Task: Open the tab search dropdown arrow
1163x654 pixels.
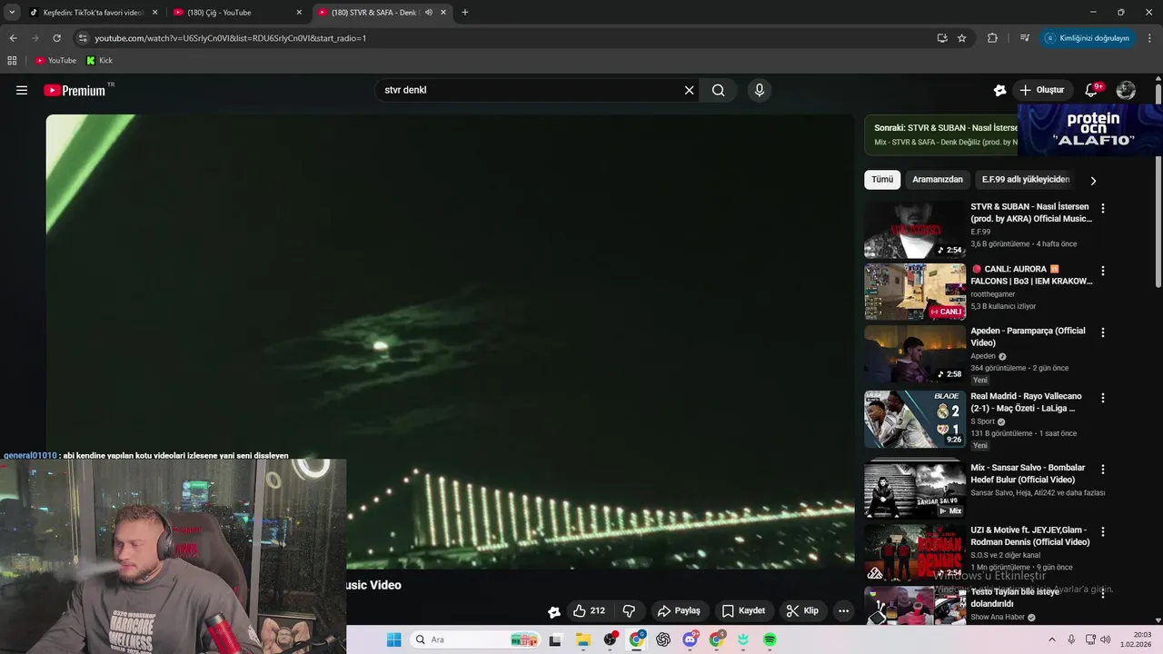Action: (x=12, y=13)
